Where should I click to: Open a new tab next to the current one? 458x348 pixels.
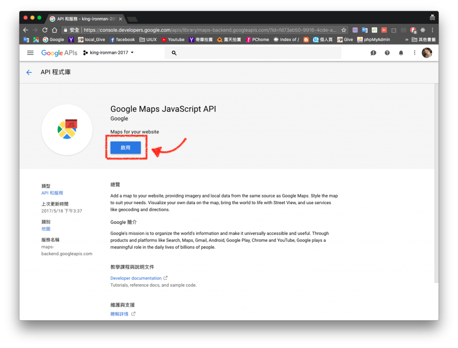(132, 20)
